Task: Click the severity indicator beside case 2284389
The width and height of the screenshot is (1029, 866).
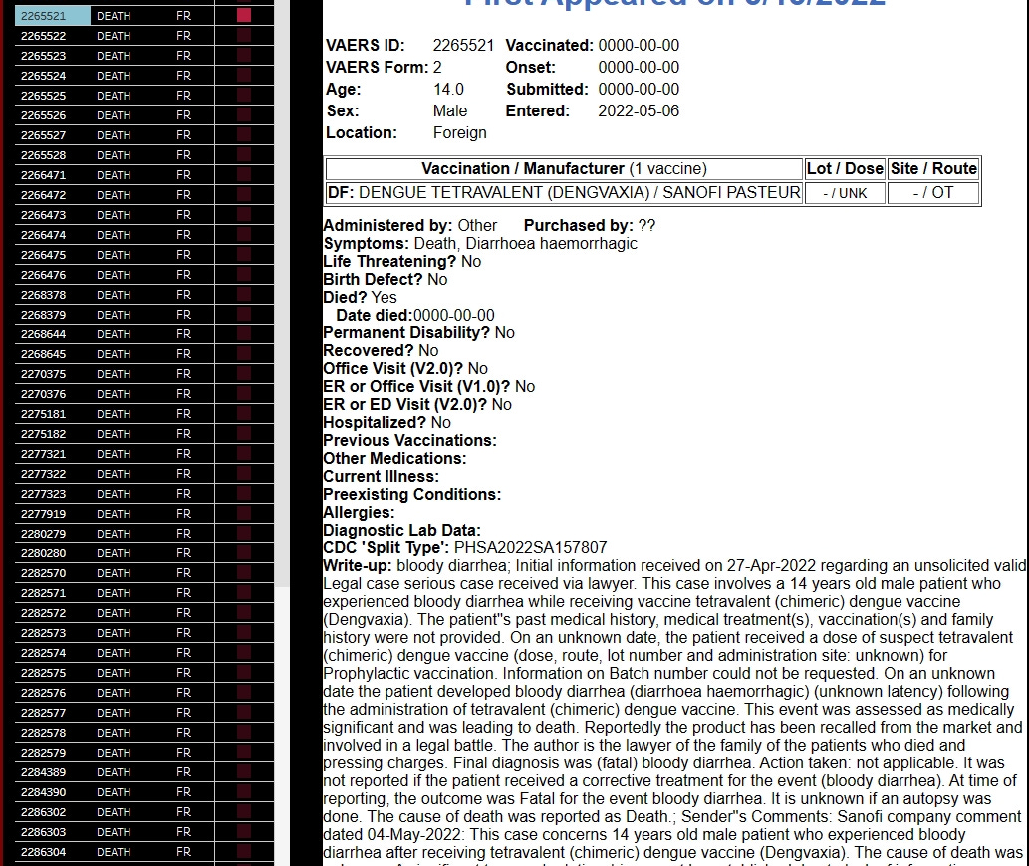Action: point(245,772)
